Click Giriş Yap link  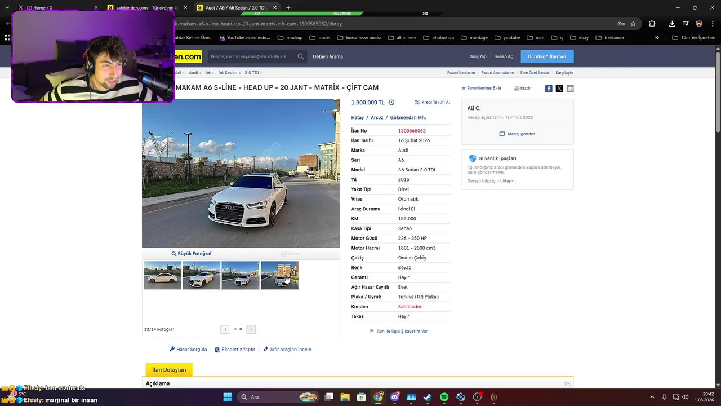(478, 56)
